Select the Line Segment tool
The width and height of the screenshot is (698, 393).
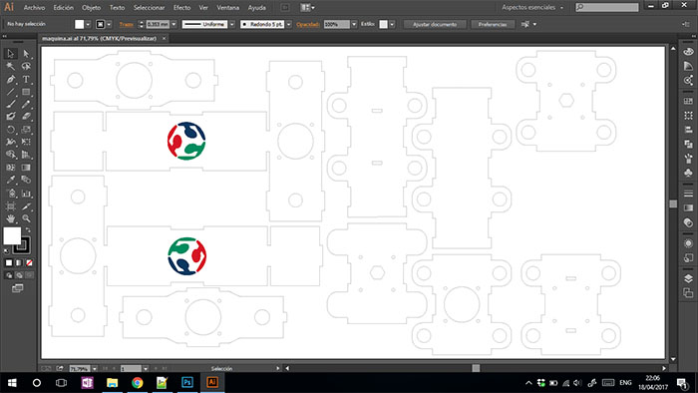(11, 92)
